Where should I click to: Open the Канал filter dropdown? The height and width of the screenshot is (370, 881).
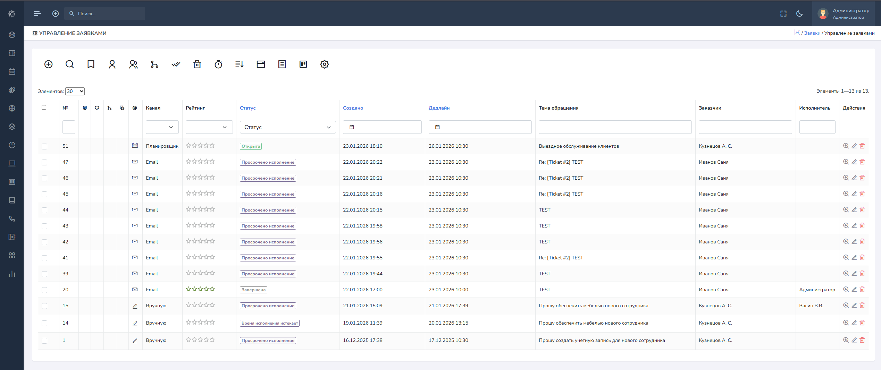pos(162,127)
